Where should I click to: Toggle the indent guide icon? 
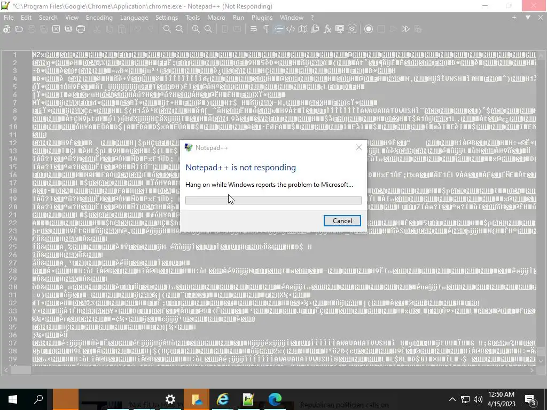278,29
